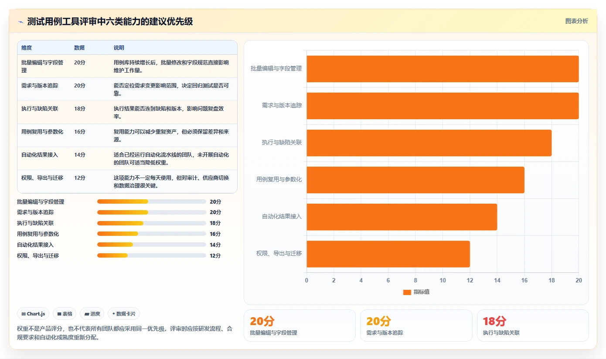Click the chart bar for 用例复用与参数化
606x359 pixels.
click(415, 180)
